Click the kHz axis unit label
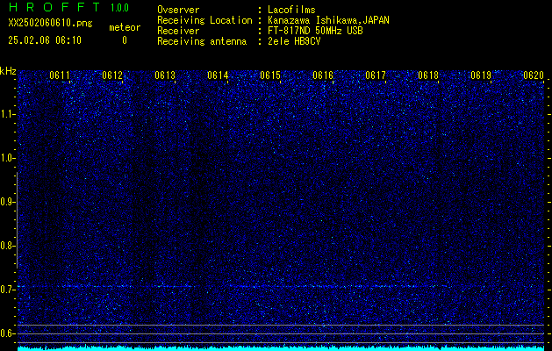This screenshot has width=552, height=351. [8, 71]
